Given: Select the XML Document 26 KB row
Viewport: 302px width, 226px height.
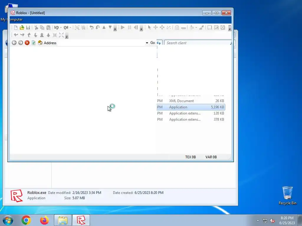Looking at the screenshot, I should (x=191, y=101).
